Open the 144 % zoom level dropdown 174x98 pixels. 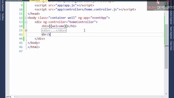point(14,97)
